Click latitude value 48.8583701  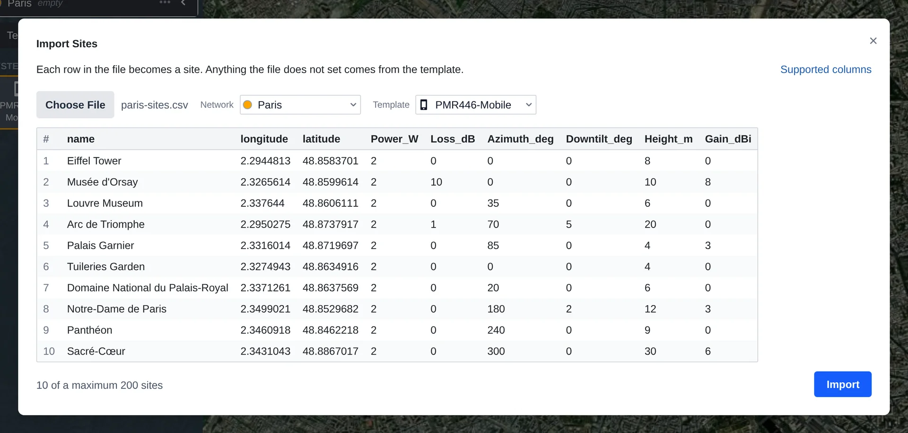click(331, 161)
